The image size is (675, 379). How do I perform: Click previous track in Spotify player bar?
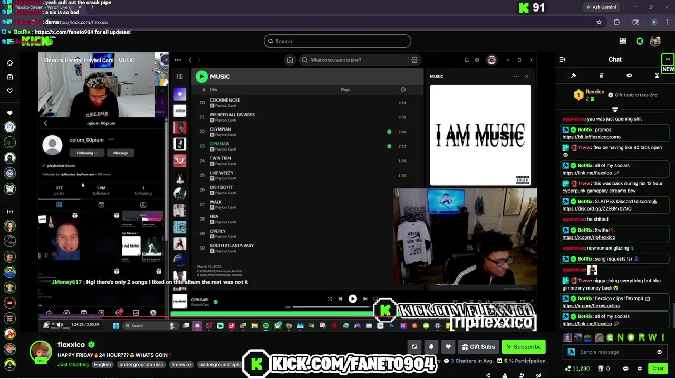pos(340,299)
